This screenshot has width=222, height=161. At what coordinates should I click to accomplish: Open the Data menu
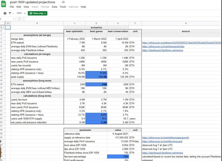[x=54, y=7]
